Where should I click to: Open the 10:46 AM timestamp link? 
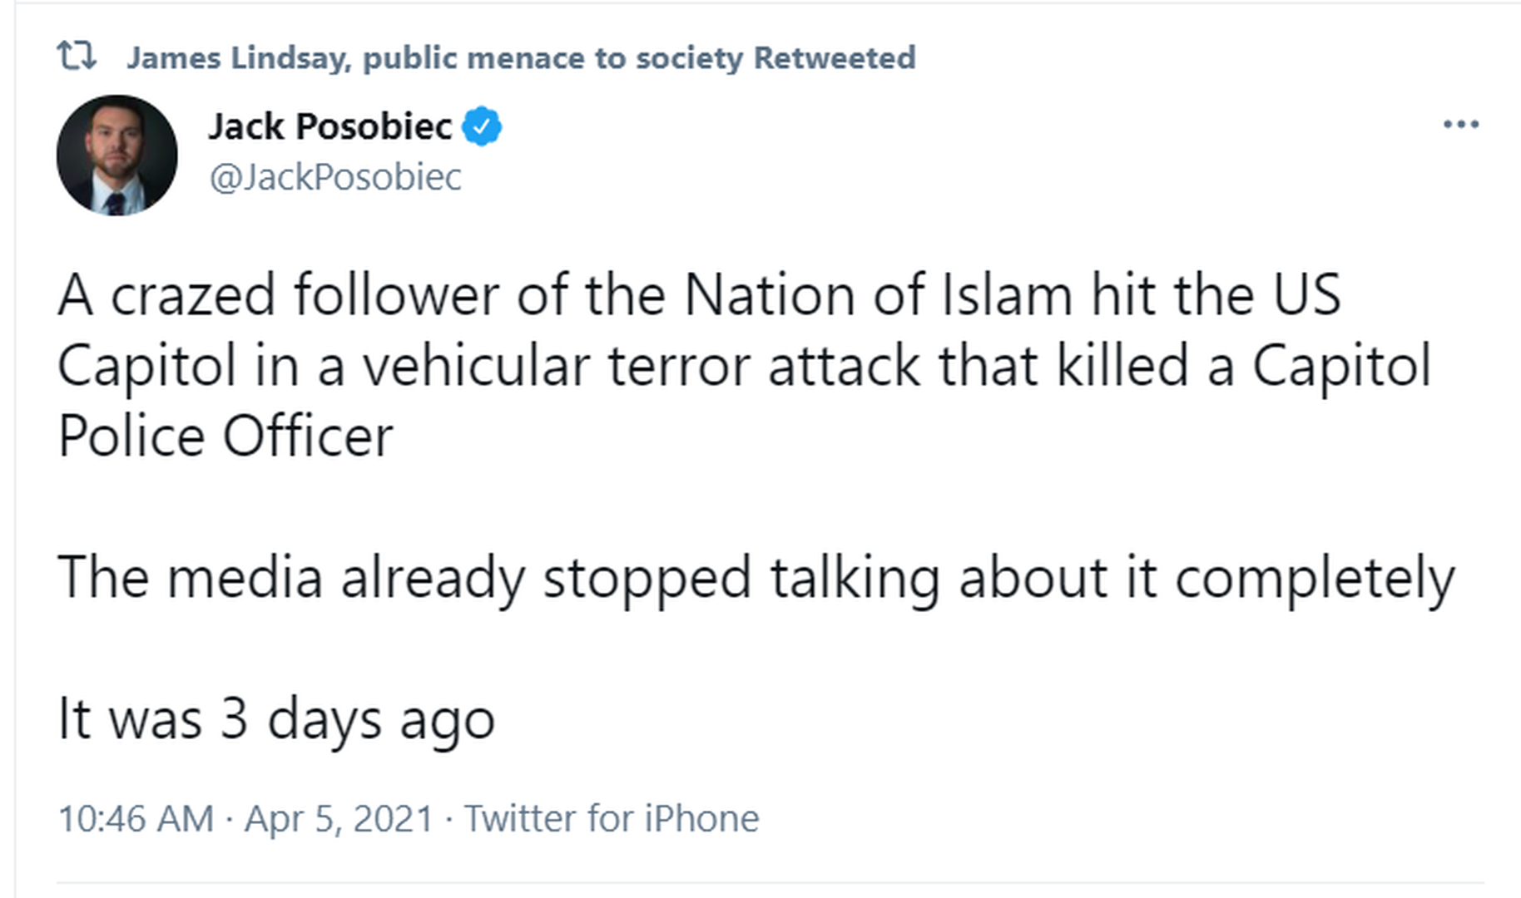click(x=136, y=818)
